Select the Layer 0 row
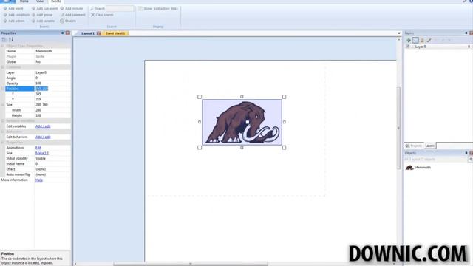The width and height of the screenshot is (473, 266). click(438, 47)
